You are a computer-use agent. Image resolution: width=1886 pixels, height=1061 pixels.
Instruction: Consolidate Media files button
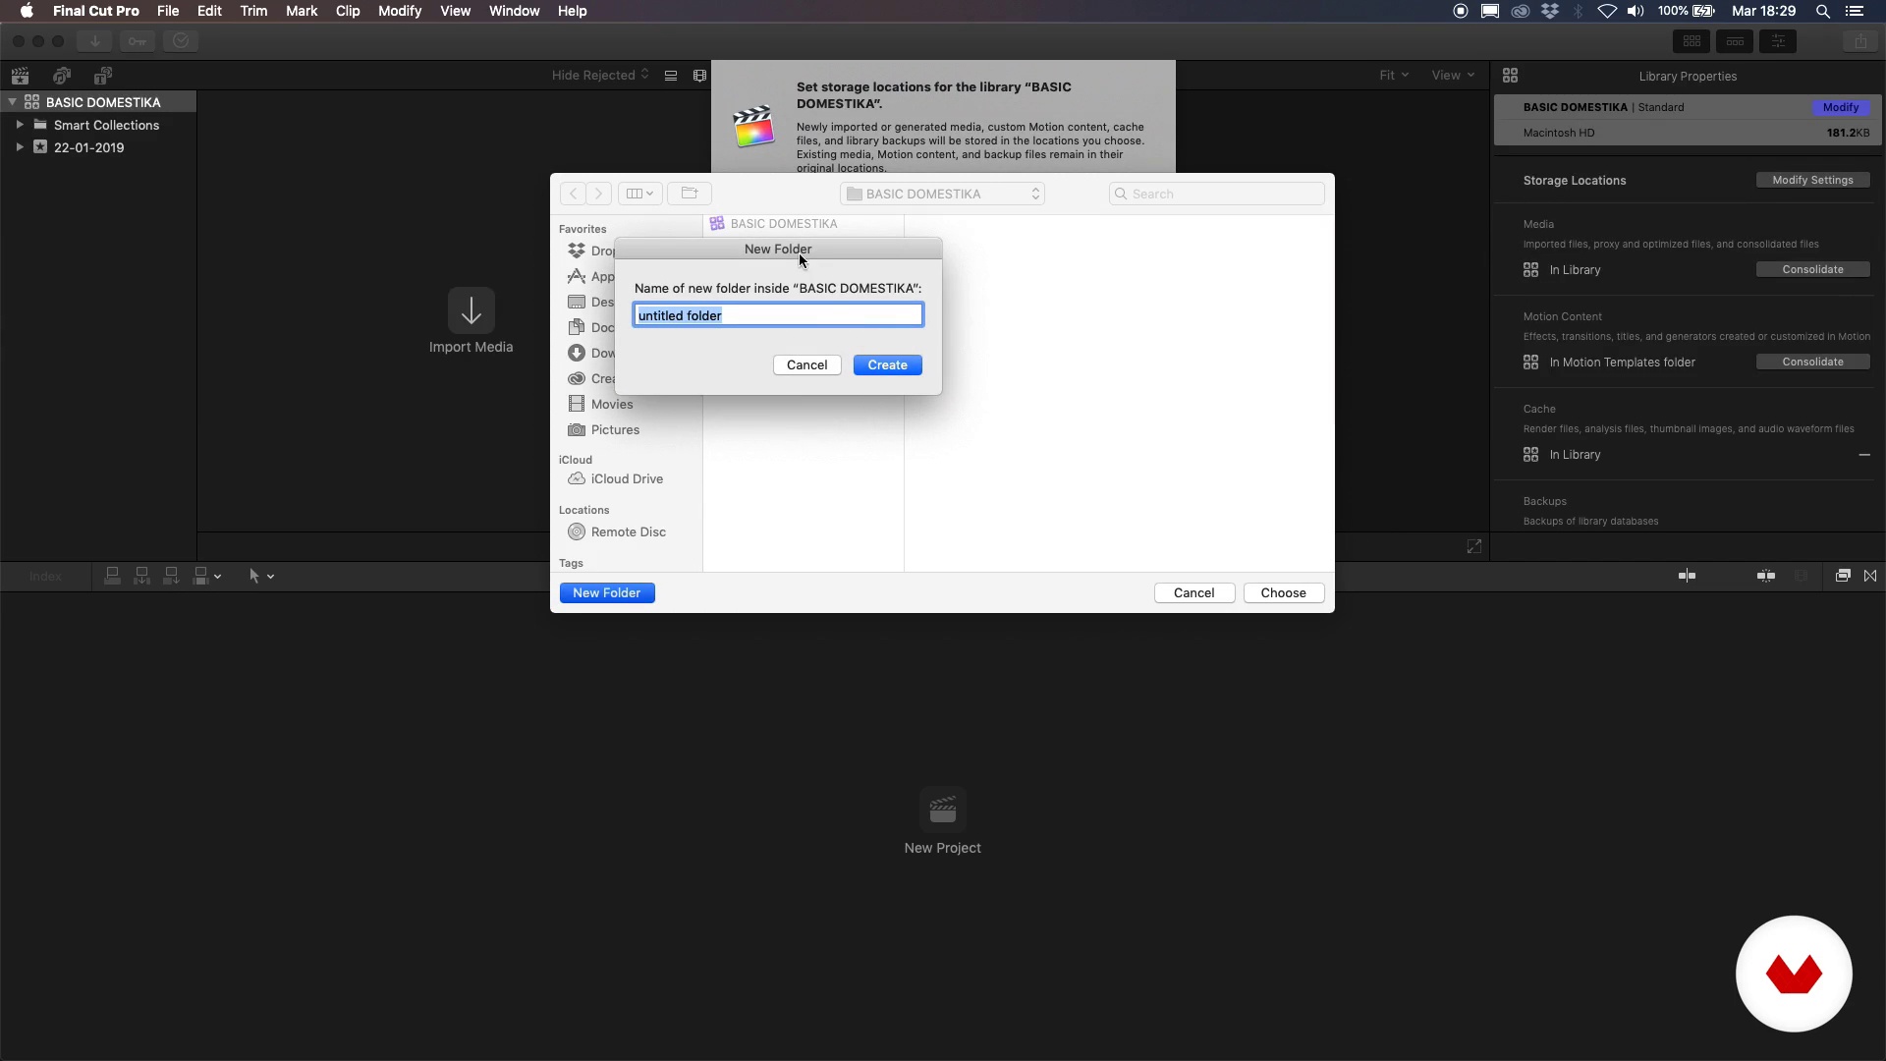click(x=1812, y=269)
